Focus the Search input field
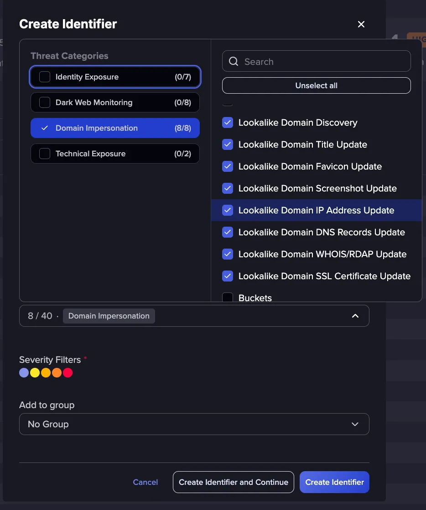Viewport: 426px width, 510px height. (x=316, y=61)
